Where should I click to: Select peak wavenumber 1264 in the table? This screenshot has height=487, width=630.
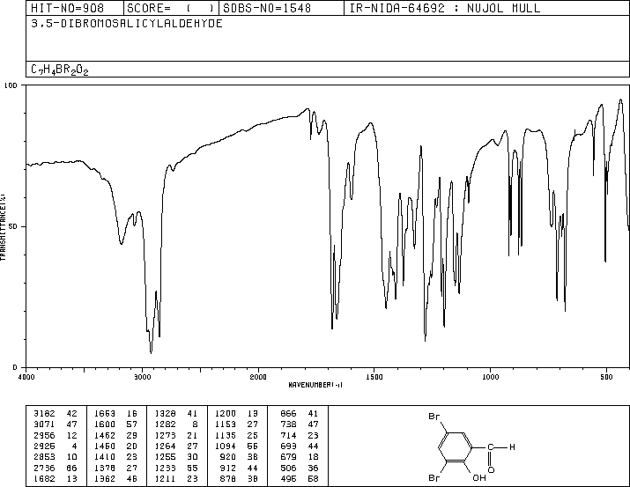tap(165, 446)
